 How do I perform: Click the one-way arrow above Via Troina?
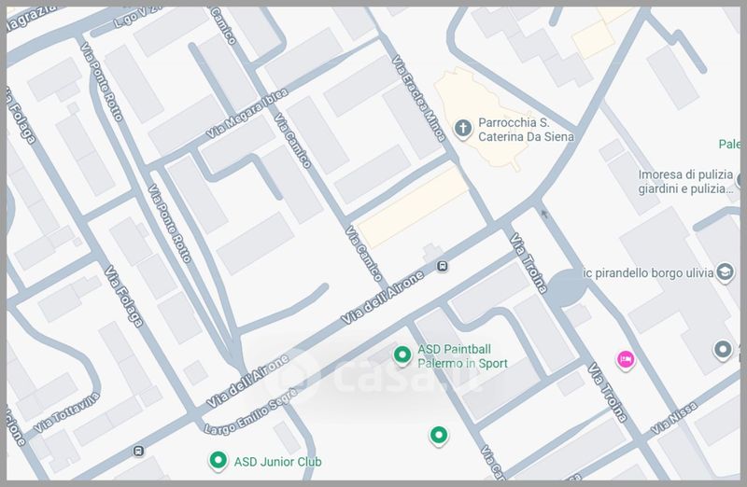[544, 214]
